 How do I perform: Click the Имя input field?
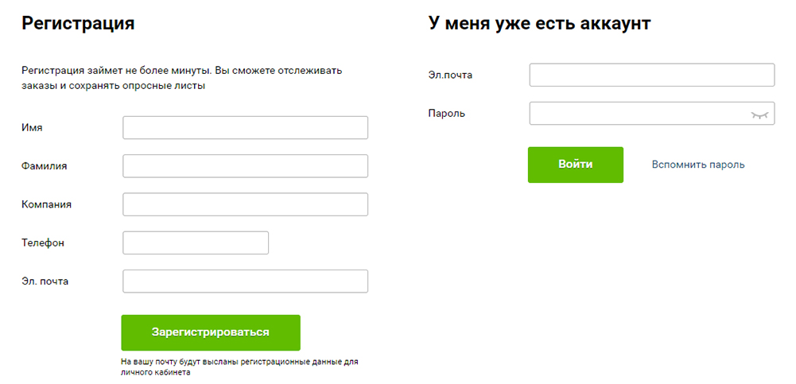click(245, 127)
